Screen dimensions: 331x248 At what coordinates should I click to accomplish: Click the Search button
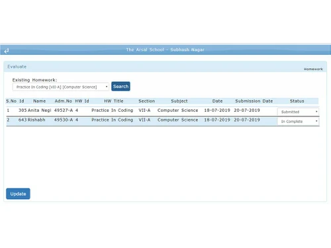pos(120,87)
